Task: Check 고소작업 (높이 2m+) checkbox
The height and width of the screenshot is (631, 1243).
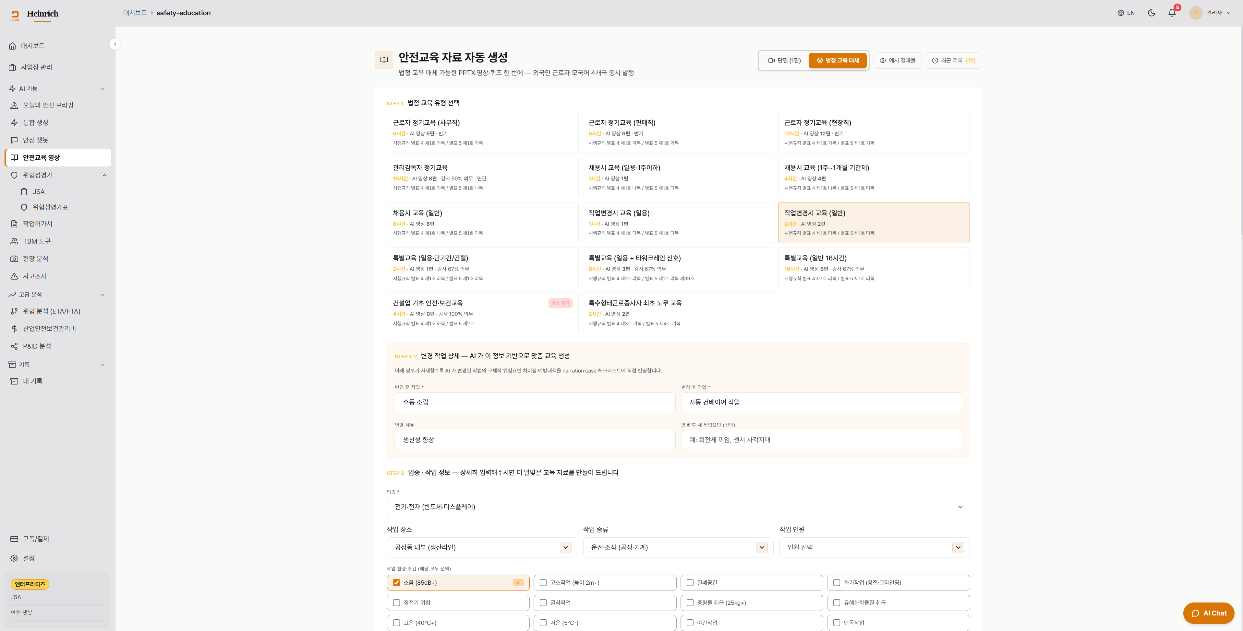Action: coord(543,583)
